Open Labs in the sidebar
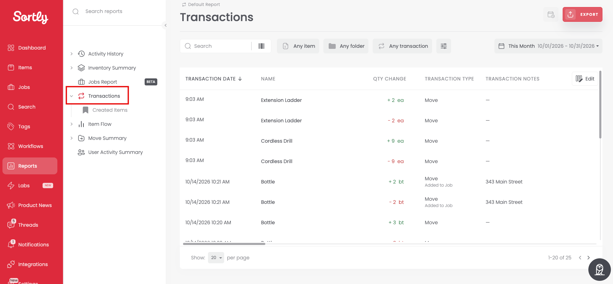 (30, 186)
